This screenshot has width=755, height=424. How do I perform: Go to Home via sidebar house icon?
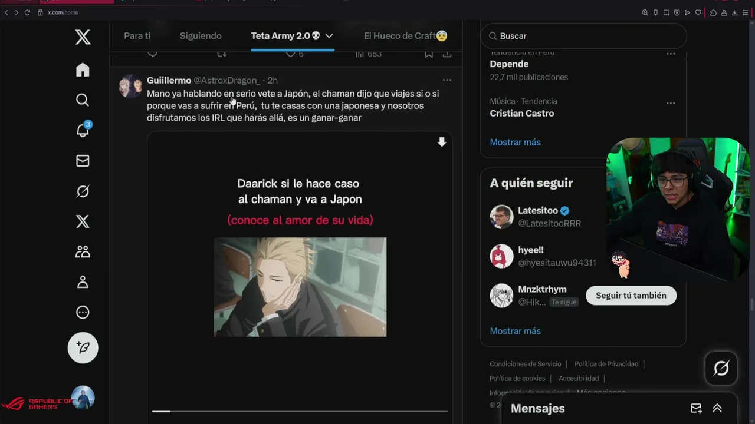(x=83, y=69)
